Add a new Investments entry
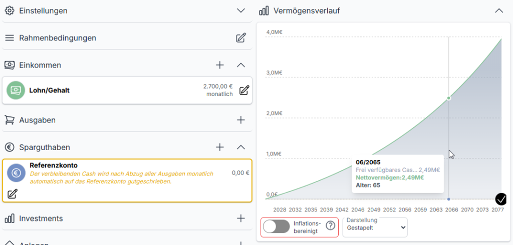 pos(241,218)
